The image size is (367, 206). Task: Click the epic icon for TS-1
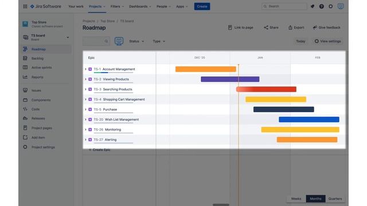tap(90, 69)
